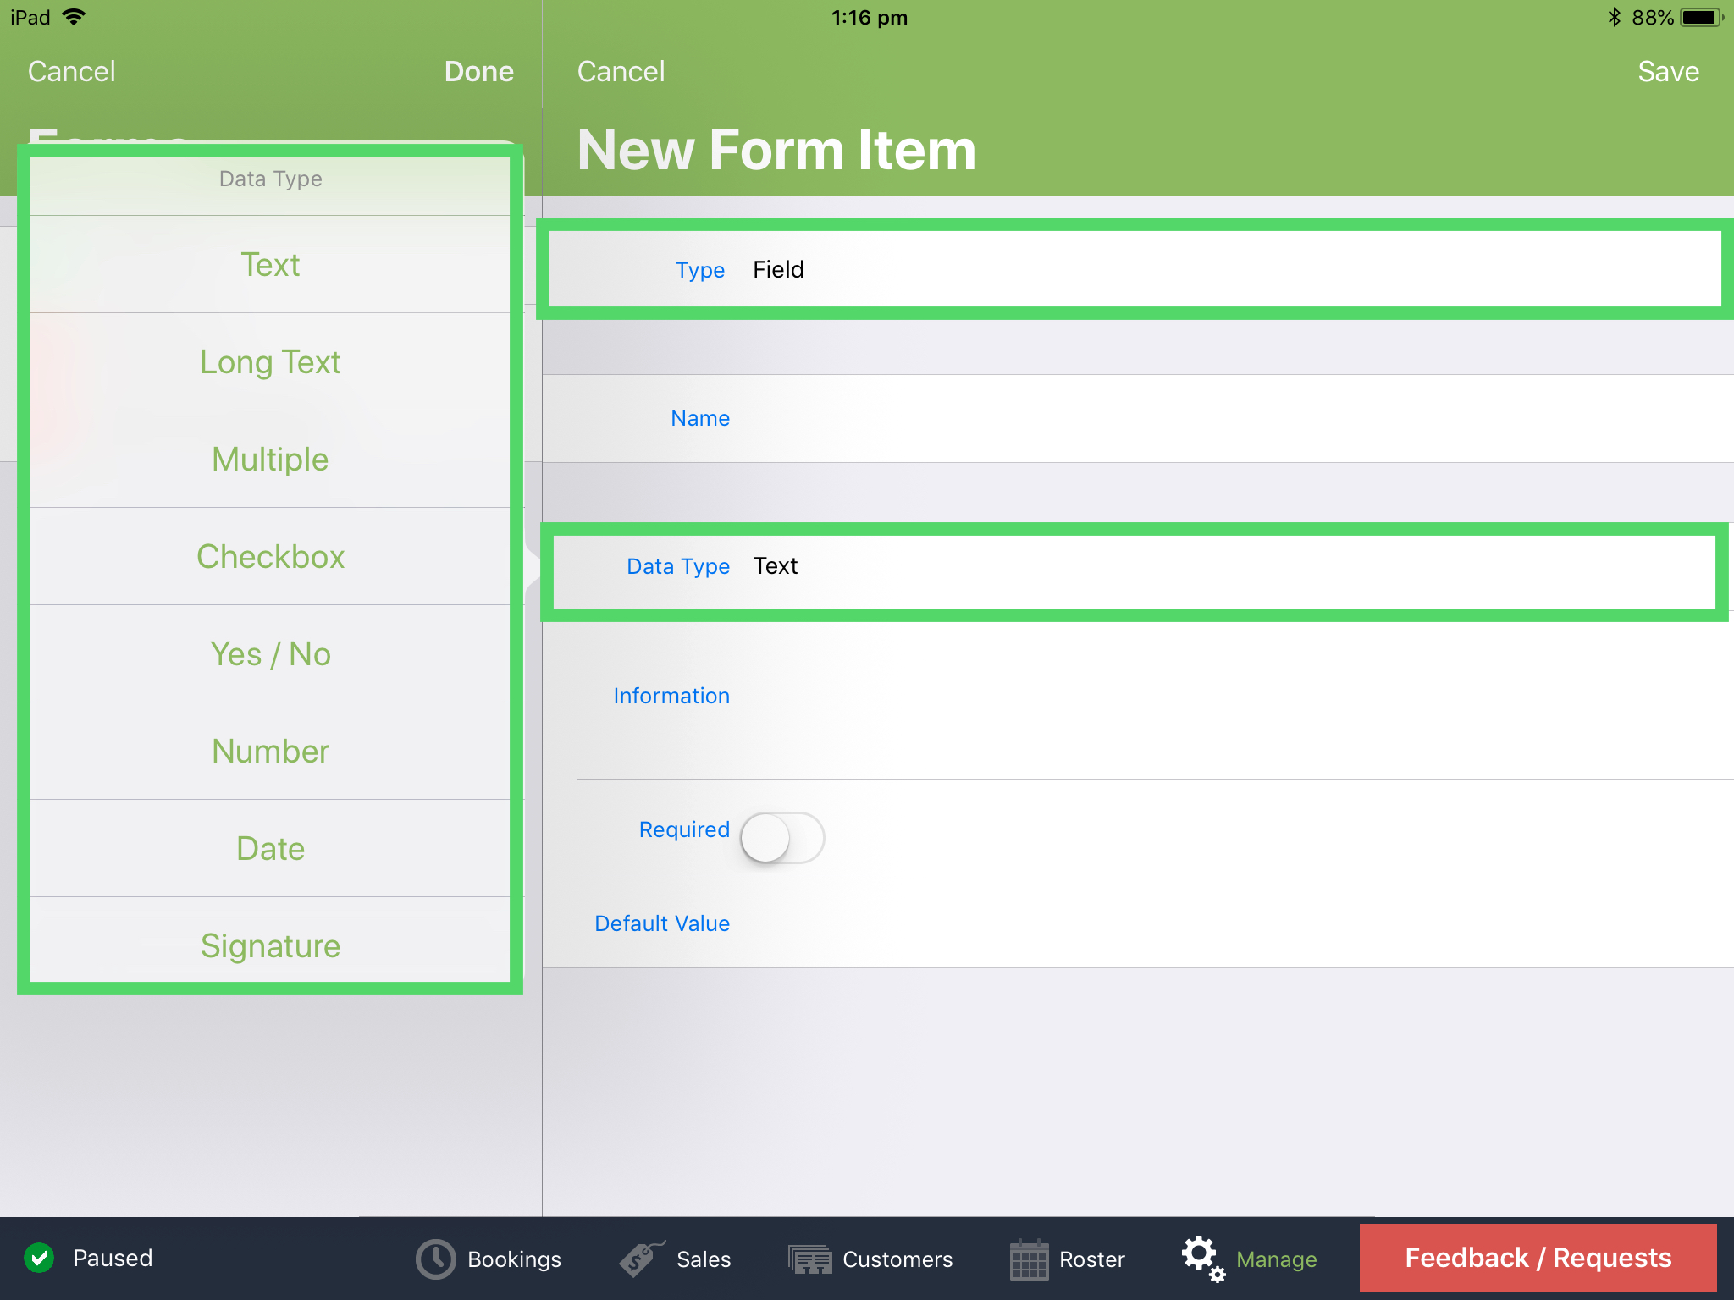This screenshot has height=1300, width=1734.
Task: Save the new form item
Action: tap(1667, 71)
